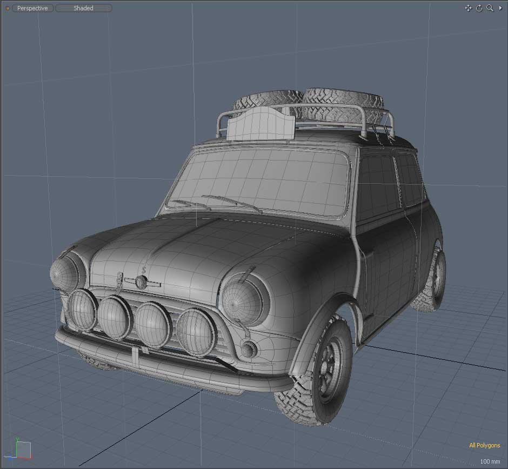508x469 pixels.
Task: Click the Perspective label in the header bar
Action: click(x=32, y=8)
